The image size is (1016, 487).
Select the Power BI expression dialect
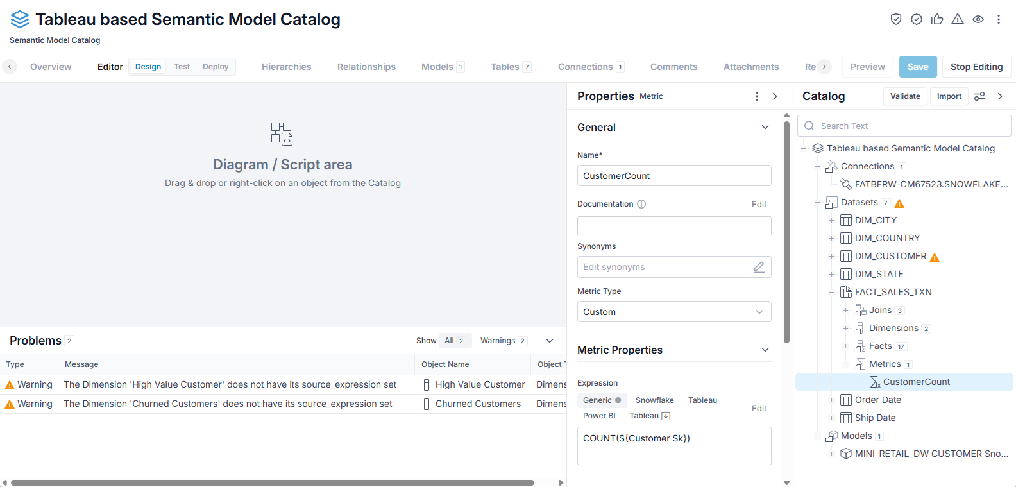pyautogui.click(x=599, y=416)
